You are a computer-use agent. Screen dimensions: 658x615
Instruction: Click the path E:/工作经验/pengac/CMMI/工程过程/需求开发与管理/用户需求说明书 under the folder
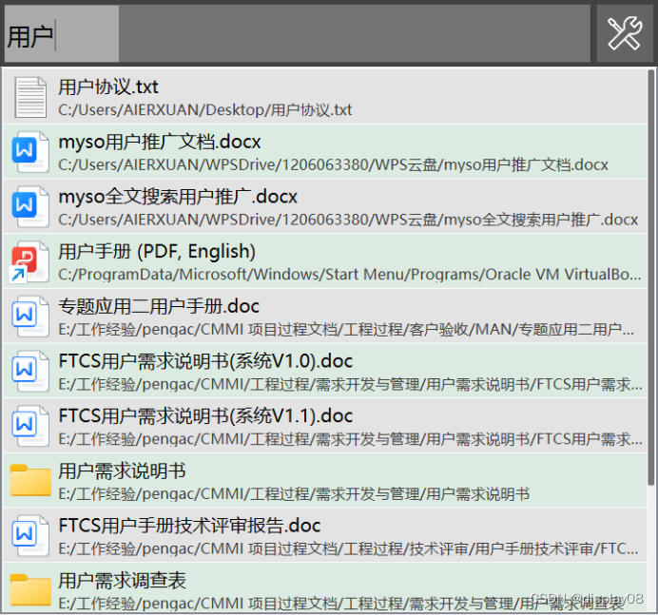(x=294, y=493)
